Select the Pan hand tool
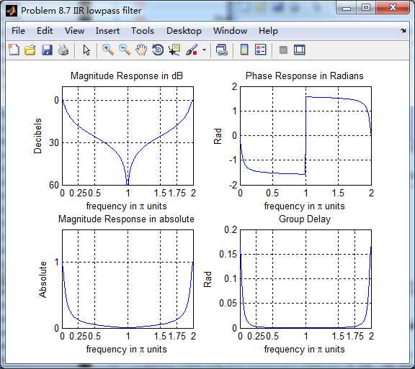The height and width of the screenshot is (369, 415). [x=141, y=50]
